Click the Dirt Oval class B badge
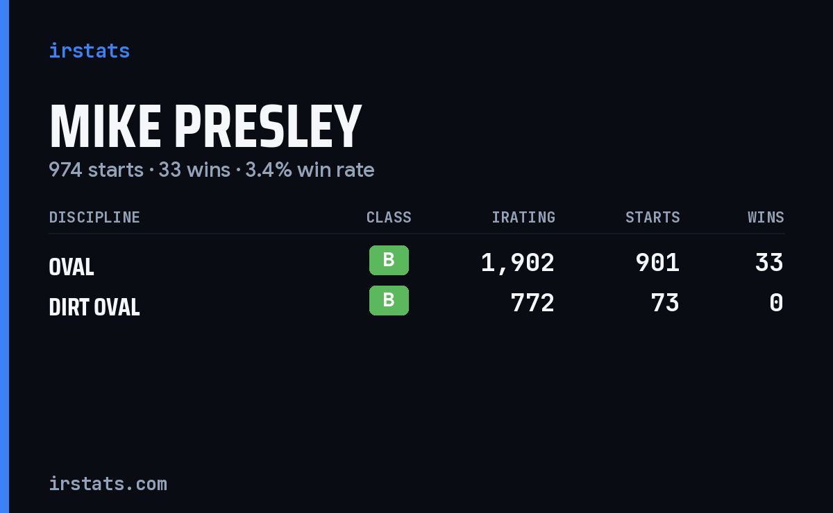This screenshot has height=513, width=833. click(389, 300)
